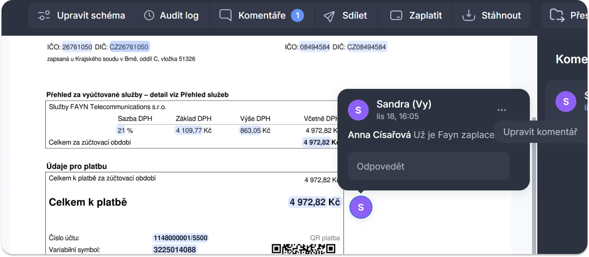Image resolution: width=589 pixels, height=257 pixels.
Task: Select the variabilní symbol value 3225014088
Action: 175,250
